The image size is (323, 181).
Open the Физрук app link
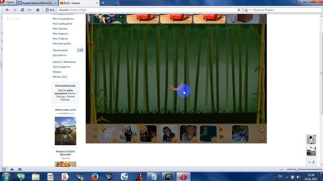click(57, 72)
